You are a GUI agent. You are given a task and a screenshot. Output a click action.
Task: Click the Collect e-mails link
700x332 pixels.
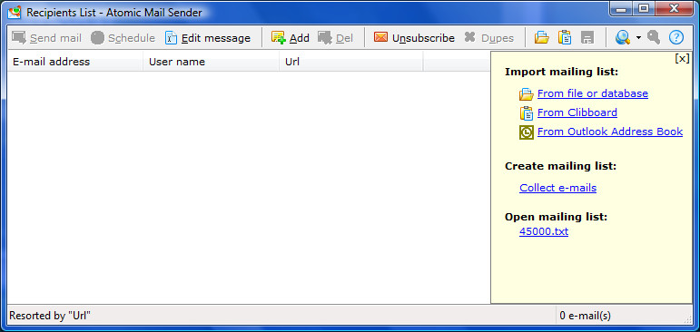[x=557, y=188]
